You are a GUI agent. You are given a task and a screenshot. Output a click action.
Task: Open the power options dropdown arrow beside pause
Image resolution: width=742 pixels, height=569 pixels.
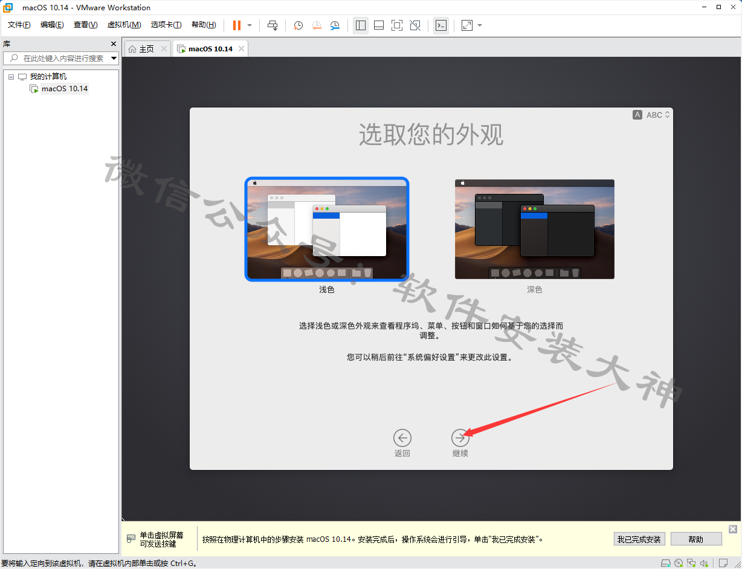[x=250, y=25]
